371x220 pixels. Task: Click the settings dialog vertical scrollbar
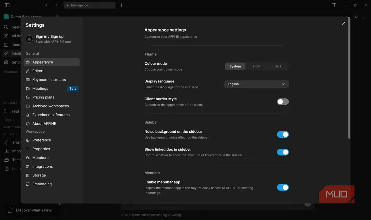(349, 78)
